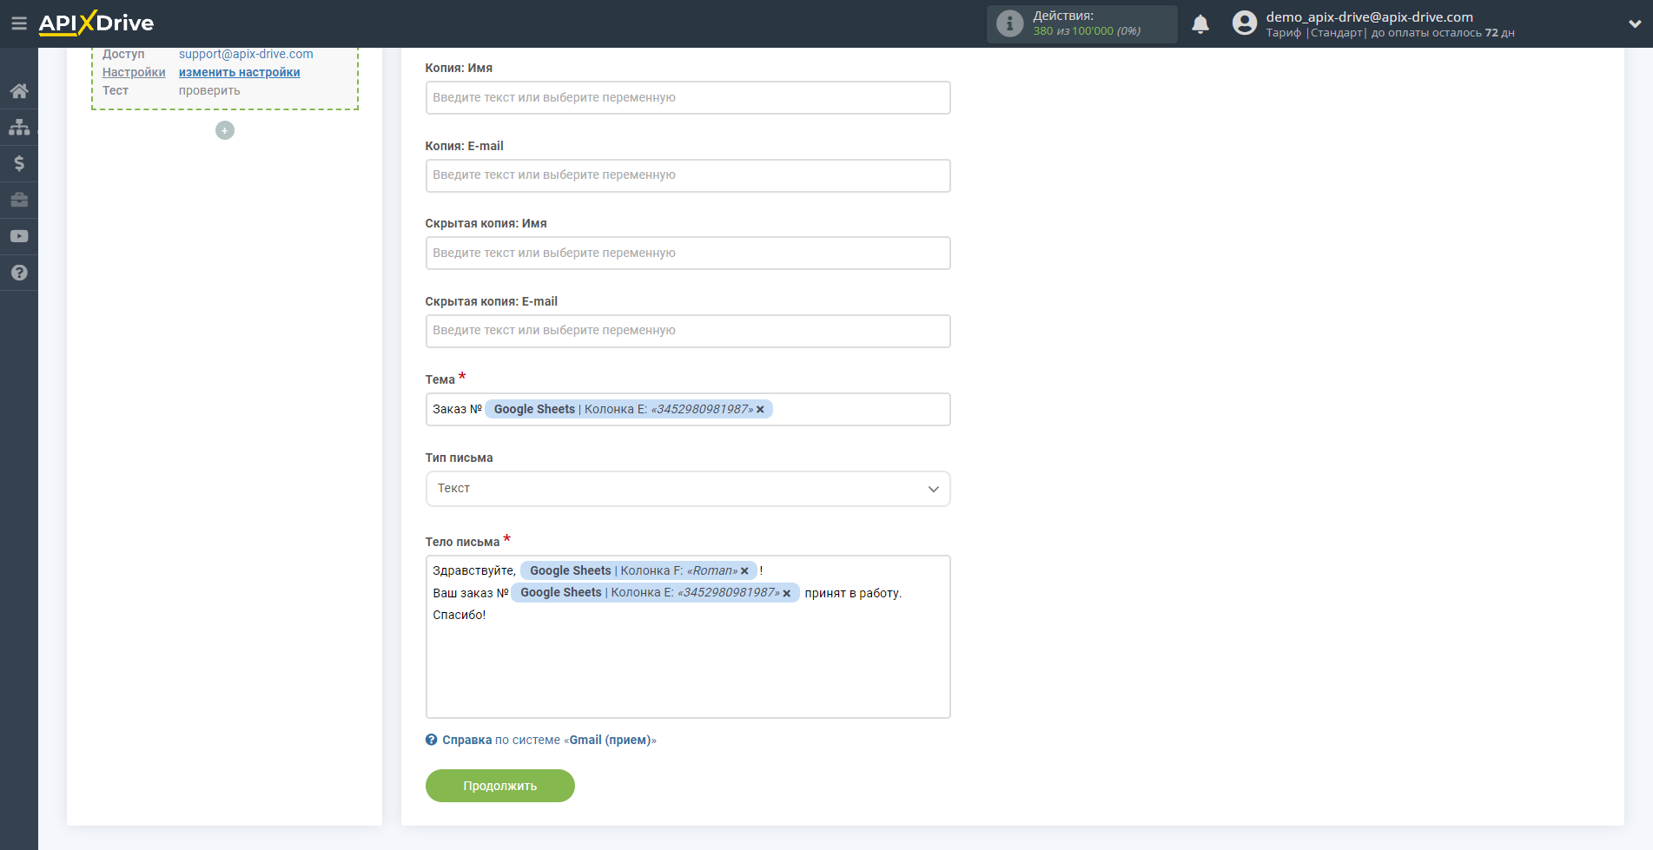Click the Спасибо! line in body
Image resolution: width=1653 pixels, height=850 pixels.
click(x=460, y=615)
